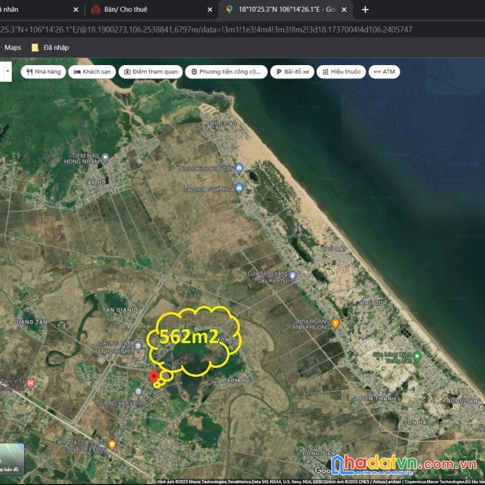Select the Nhà HOÀNG ANH PHƯƠNG marker
Screen dimensions: 485x485
(x=335, y=324)
